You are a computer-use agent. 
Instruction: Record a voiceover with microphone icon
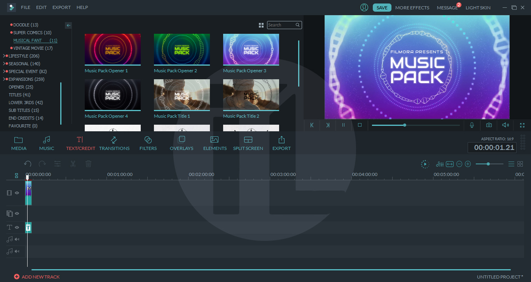pos(472,125)
